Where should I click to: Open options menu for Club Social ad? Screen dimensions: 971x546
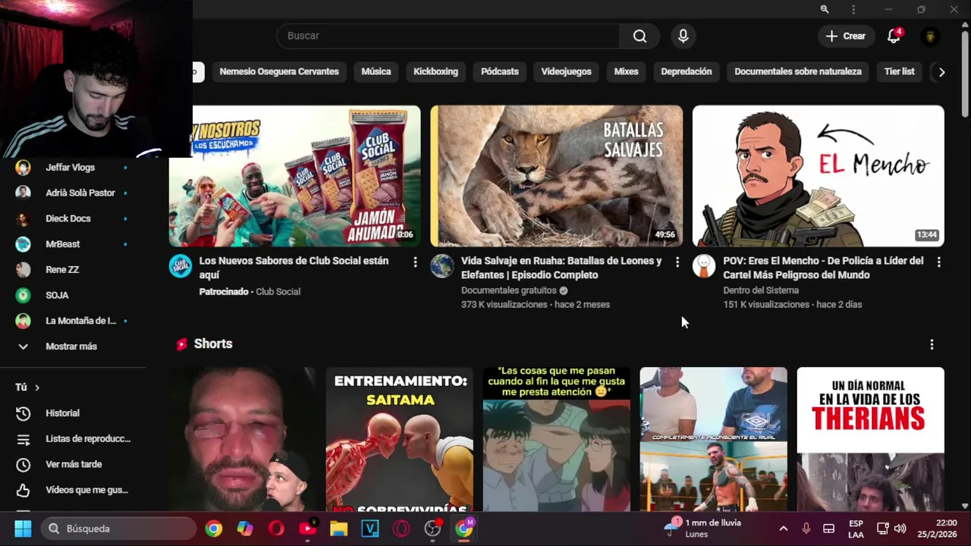[x=415, y=262]
